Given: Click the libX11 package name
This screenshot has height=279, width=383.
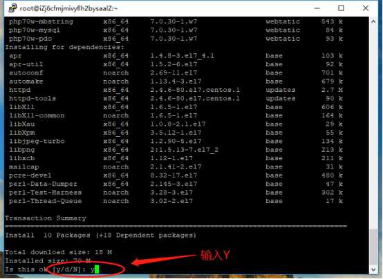Looking at the screenshot, I should pos(21,107).
